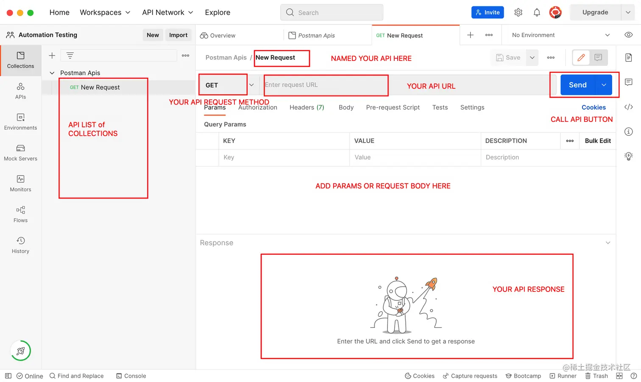Open the documentation pane icon
The height and width of the screenshot is (382, 641).
629,57
